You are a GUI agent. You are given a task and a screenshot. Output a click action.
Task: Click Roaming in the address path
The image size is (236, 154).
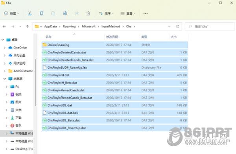tap(69, 26)
